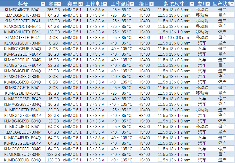The width and height of the screenshot is (235, 163).
Task: Select cell KLMCG2UCTB-B041
Action: click(22, 27)
